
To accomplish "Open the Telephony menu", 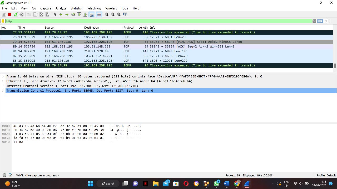I will [94, 8].
